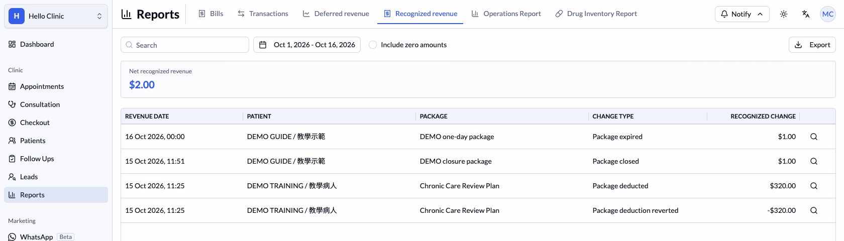View details of Package deducted row
The image size is (844, 241).
[814, 186]
